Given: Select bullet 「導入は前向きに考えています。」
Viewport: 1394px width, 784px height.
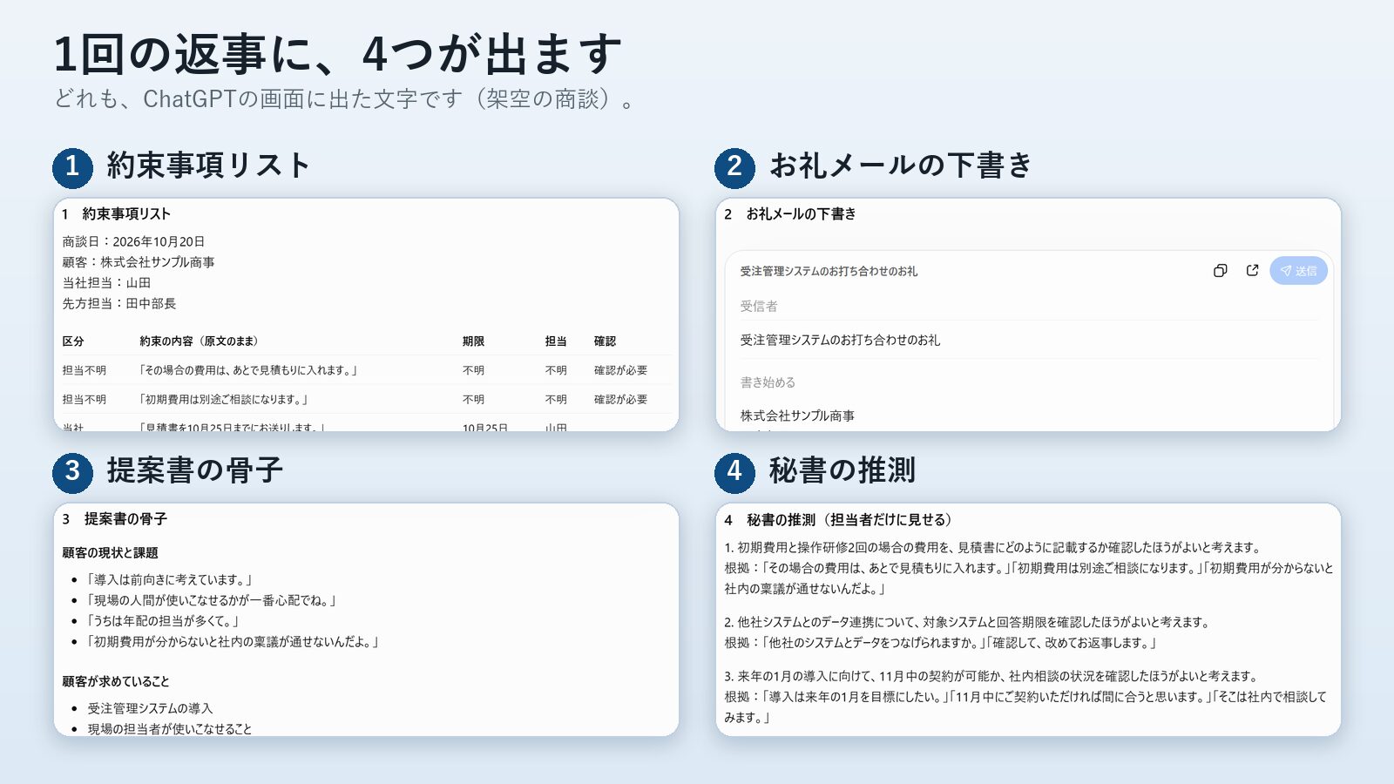Looking at the screenshot, I should point(170,580).
